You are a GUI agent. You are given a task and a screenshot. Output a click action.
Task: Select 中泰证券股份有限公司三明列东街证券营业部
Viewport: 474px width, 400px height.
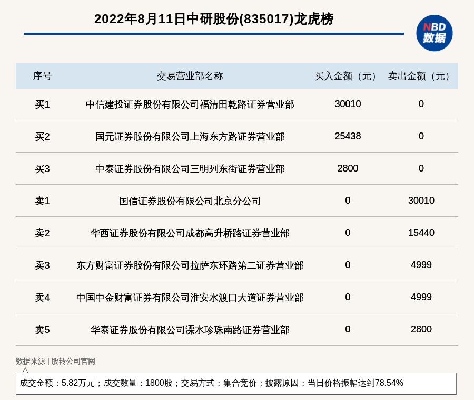point(190,169)
